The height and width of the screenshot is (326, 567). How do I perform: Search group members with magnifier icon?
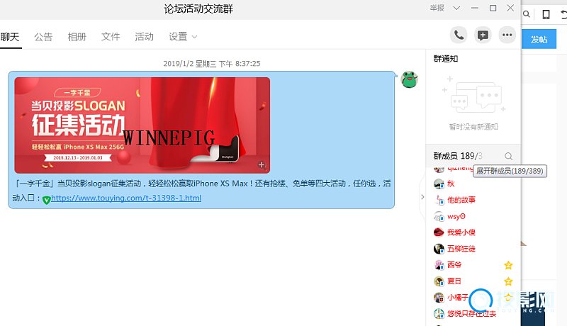[x=508, y=156]
